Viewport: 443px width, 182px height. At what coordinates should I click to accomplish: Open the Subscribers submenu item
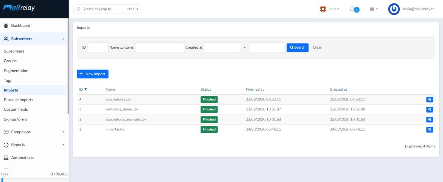coord(14,51)
